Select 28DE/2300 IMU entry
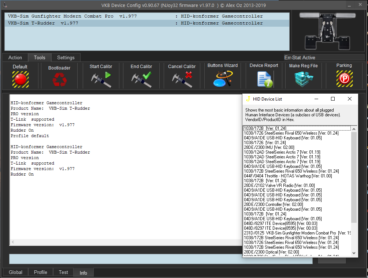368x278 pixels. pyautogui.click(x=297, y=147)
